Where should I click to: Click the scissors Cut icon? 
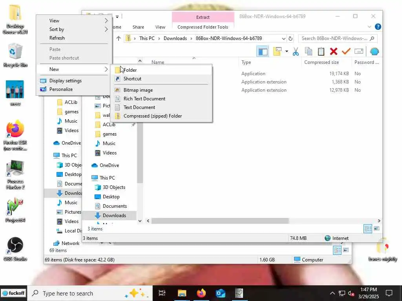[296, 51]
